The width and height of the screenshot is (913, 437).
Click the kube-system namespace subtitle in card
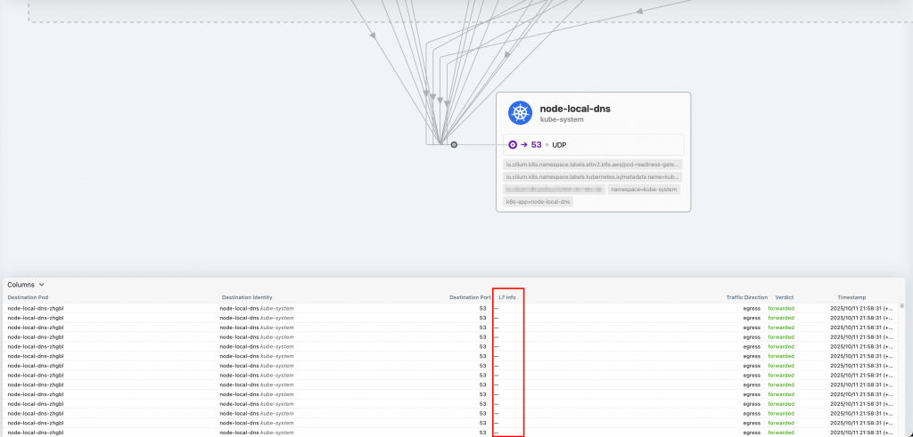562,120
